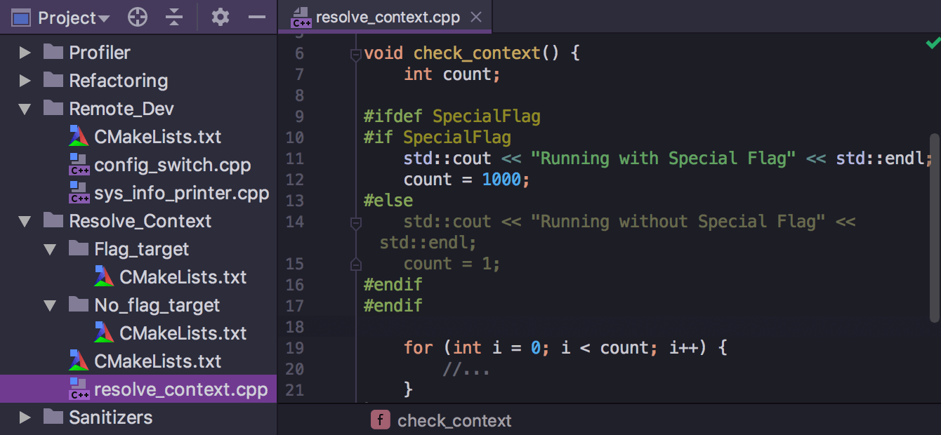Click the config_switch.cpp file icon
941x435 pixels.
click(79, 165)
